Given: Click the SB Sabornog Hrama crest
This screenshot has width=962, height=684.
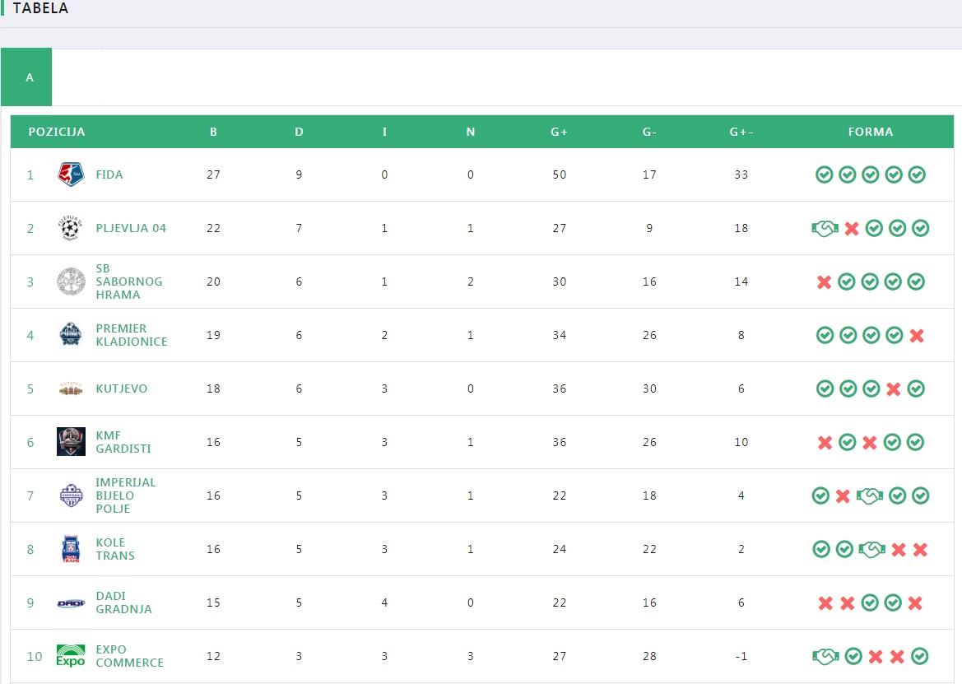Looking at the screenshot, I should tap(71, 282).
